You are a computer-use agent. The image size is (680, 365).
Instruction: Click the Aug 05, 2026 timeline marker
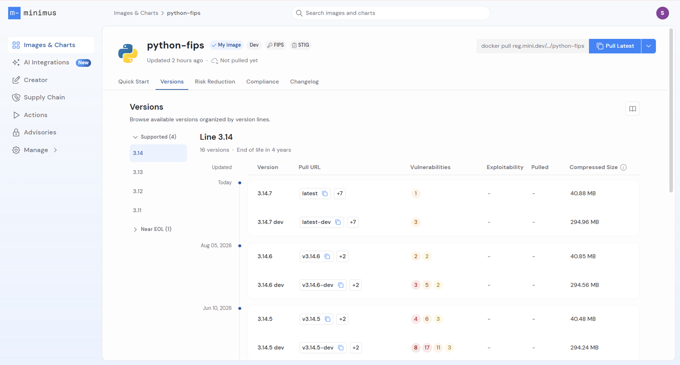click(x=240, y=246)
